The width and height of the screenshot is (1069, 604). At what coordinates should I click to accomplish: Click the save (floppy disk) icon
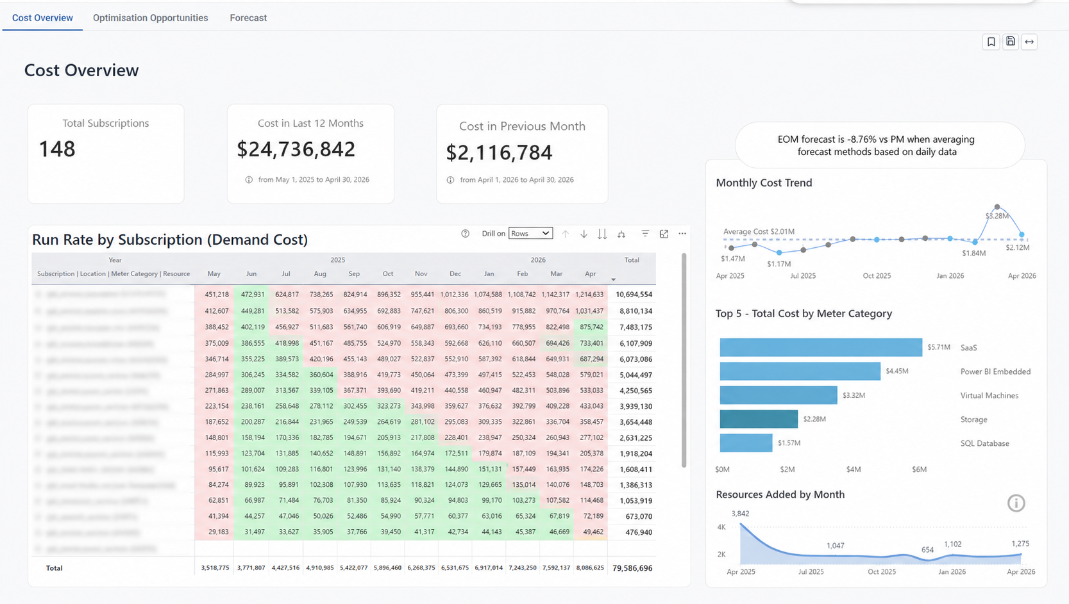tap(1010, 42)
